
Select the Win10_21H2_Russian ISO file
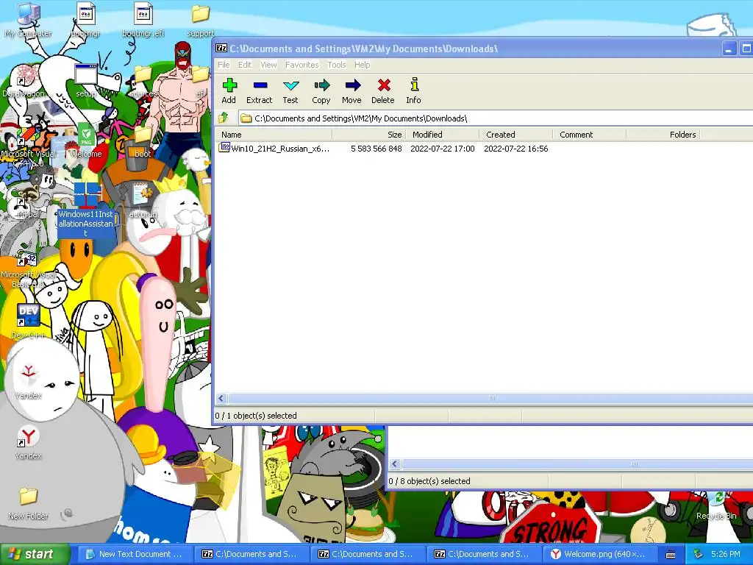tap(275, 149)
